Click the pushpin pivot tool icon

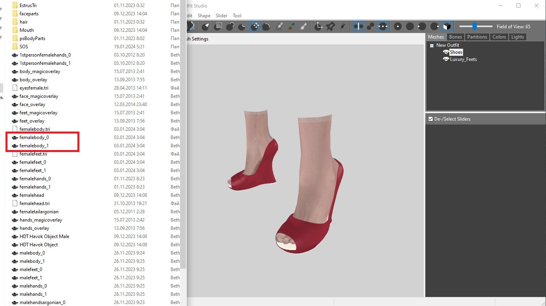[330, 26]
